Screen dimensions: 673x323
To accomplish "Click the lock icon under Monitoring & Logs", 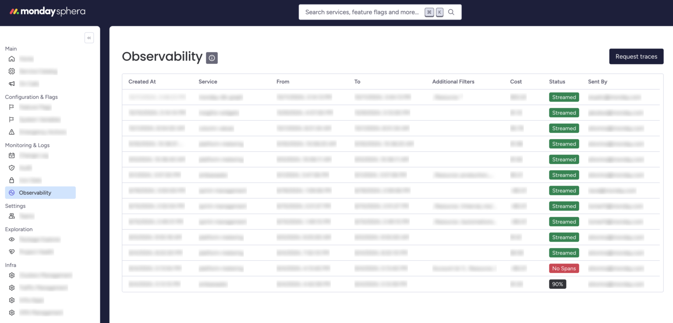I will point(11,180).
